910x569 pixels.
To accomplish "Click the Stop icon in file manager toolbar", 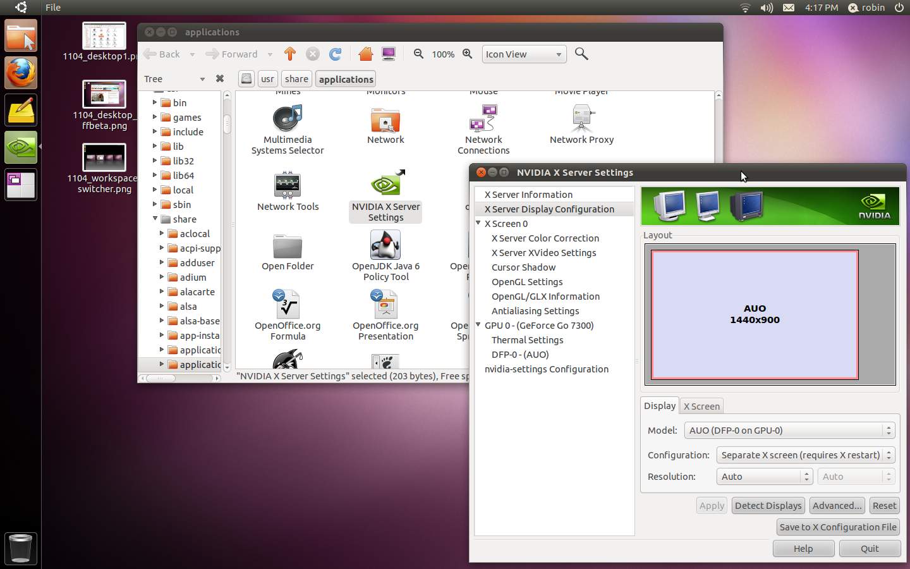I will [x=313, y=54].
